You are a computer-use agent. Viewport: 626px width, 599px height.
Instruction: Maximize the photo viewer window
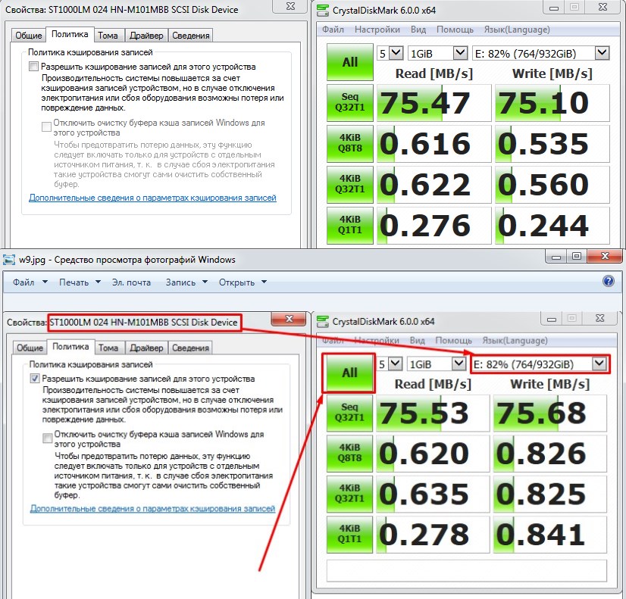(x=576, y=256)
